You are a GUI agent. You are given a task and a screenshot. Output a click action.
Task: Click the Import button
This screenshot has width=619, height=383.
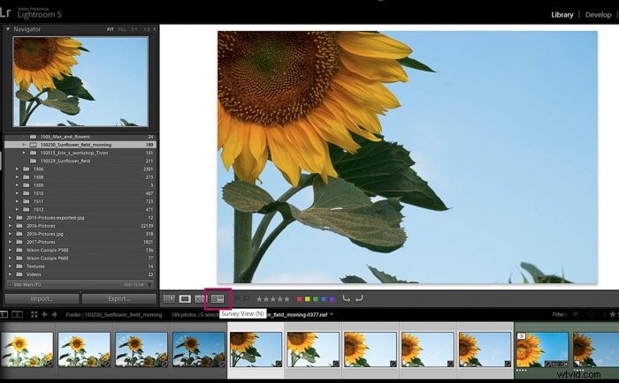coord(42,299)
